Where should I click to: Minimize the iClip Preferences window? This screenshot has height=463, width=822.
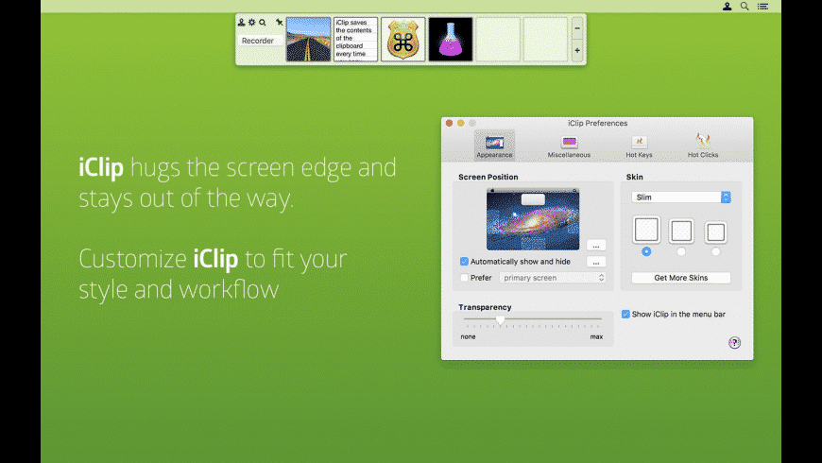point(461,123)
